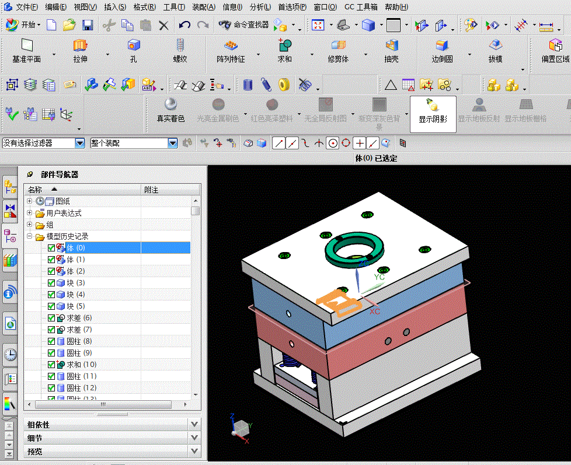
Task: Select the Shell (抽壳) tool
Action: [392, 51]
